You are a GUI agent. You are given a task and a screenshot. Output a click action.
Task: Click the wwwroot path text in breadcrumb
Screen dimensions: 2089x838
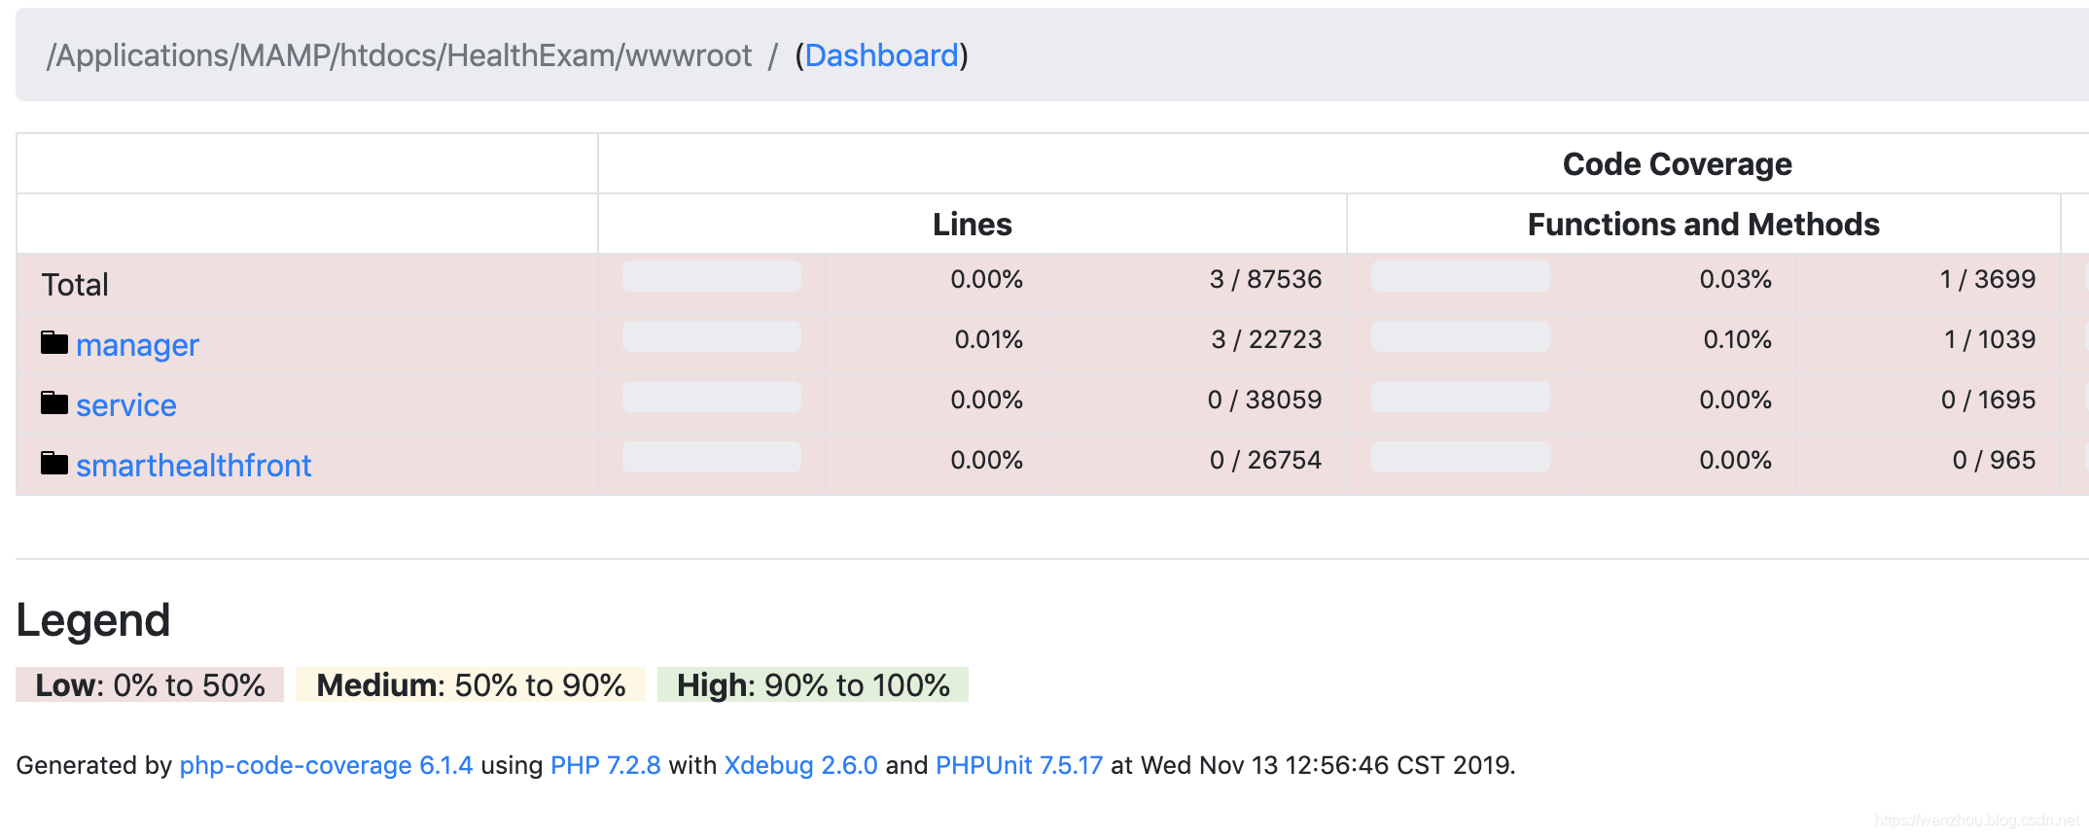point(689,55)
